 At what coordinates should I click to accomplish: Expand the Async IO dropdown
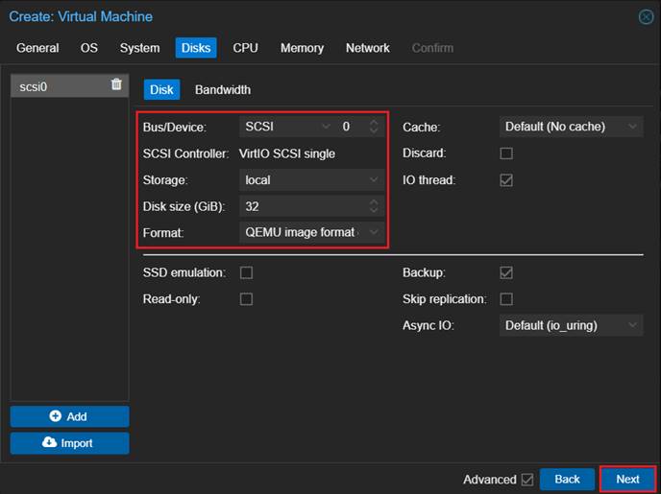572,326
